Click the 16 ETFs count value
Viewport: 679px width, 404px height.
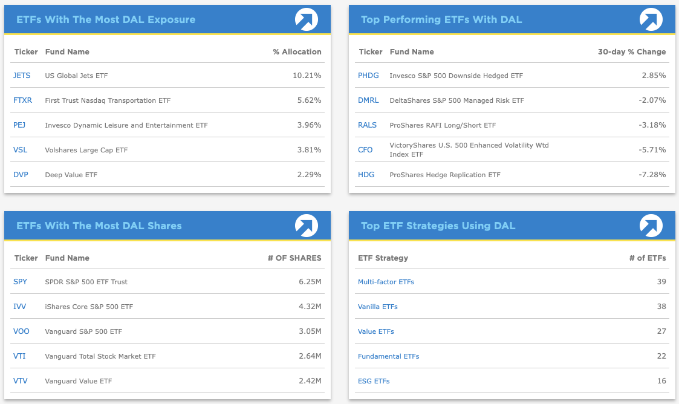[x=661, y=381]
